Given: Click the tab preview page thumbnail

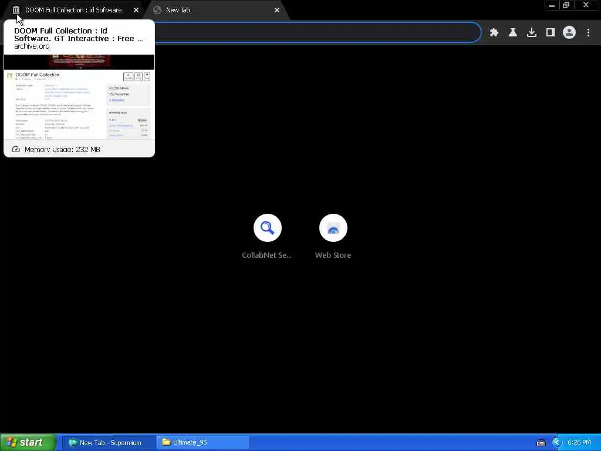Looking at the screenshot, I should 79,97.
